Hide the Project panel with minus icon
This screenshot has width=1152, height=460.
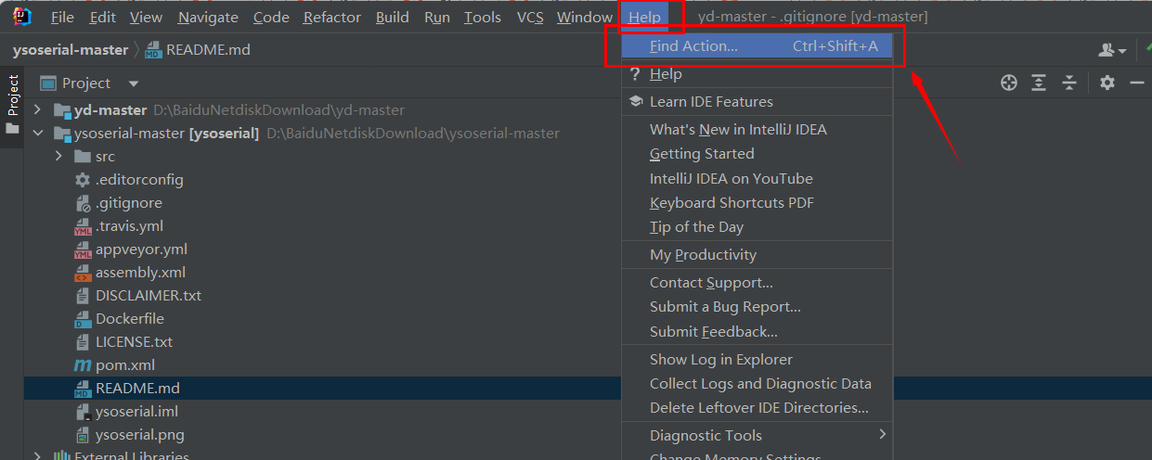[1136, 83]
